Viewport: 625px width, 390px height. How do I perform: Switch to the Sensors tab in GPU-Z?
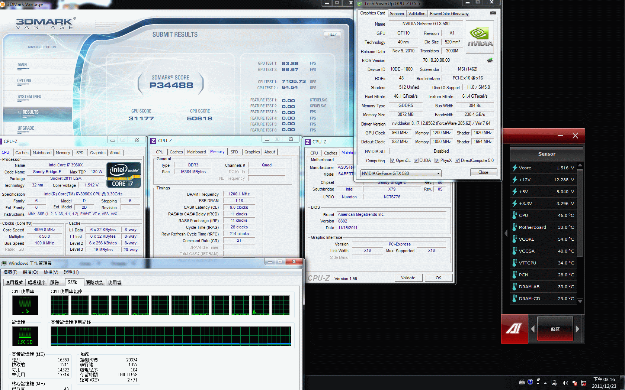[397, 14]
